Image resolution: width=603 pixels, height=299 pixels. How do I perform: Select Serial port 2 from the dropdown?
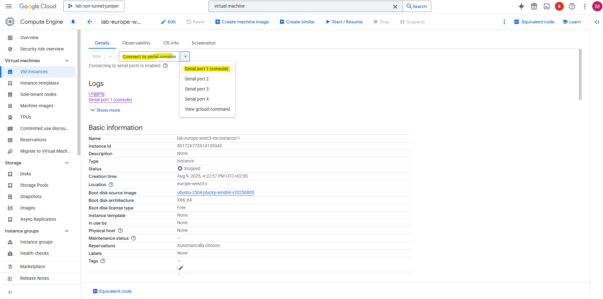[x=207, y=79]
